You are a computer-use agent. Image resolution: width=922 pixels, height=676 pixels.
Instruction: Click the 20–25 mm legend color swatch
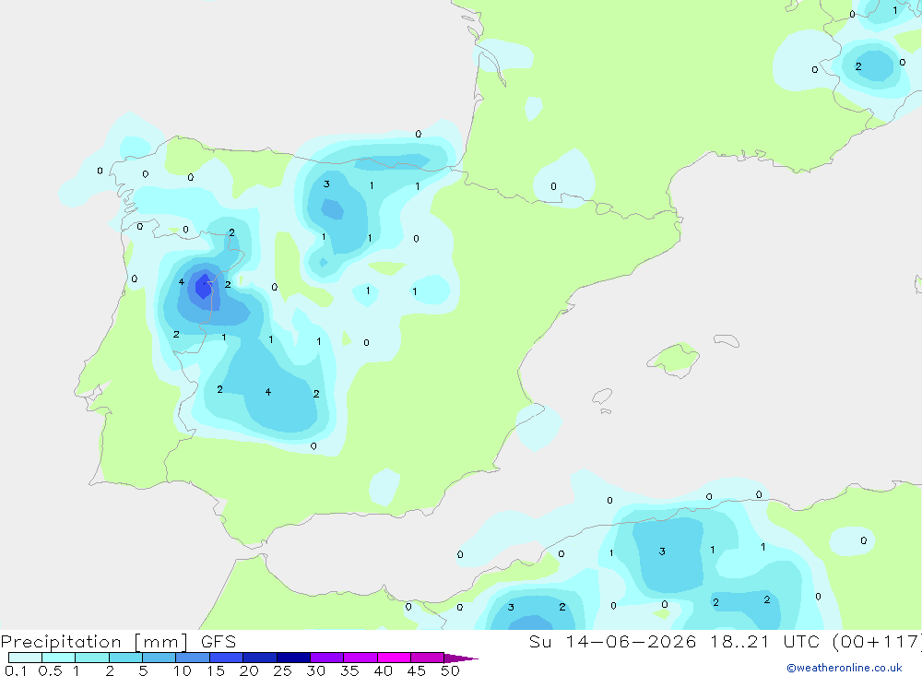[259, 658]
